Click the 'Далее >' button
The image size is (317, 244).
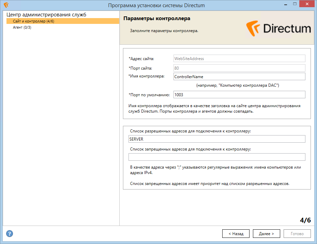tap(267, 234)
